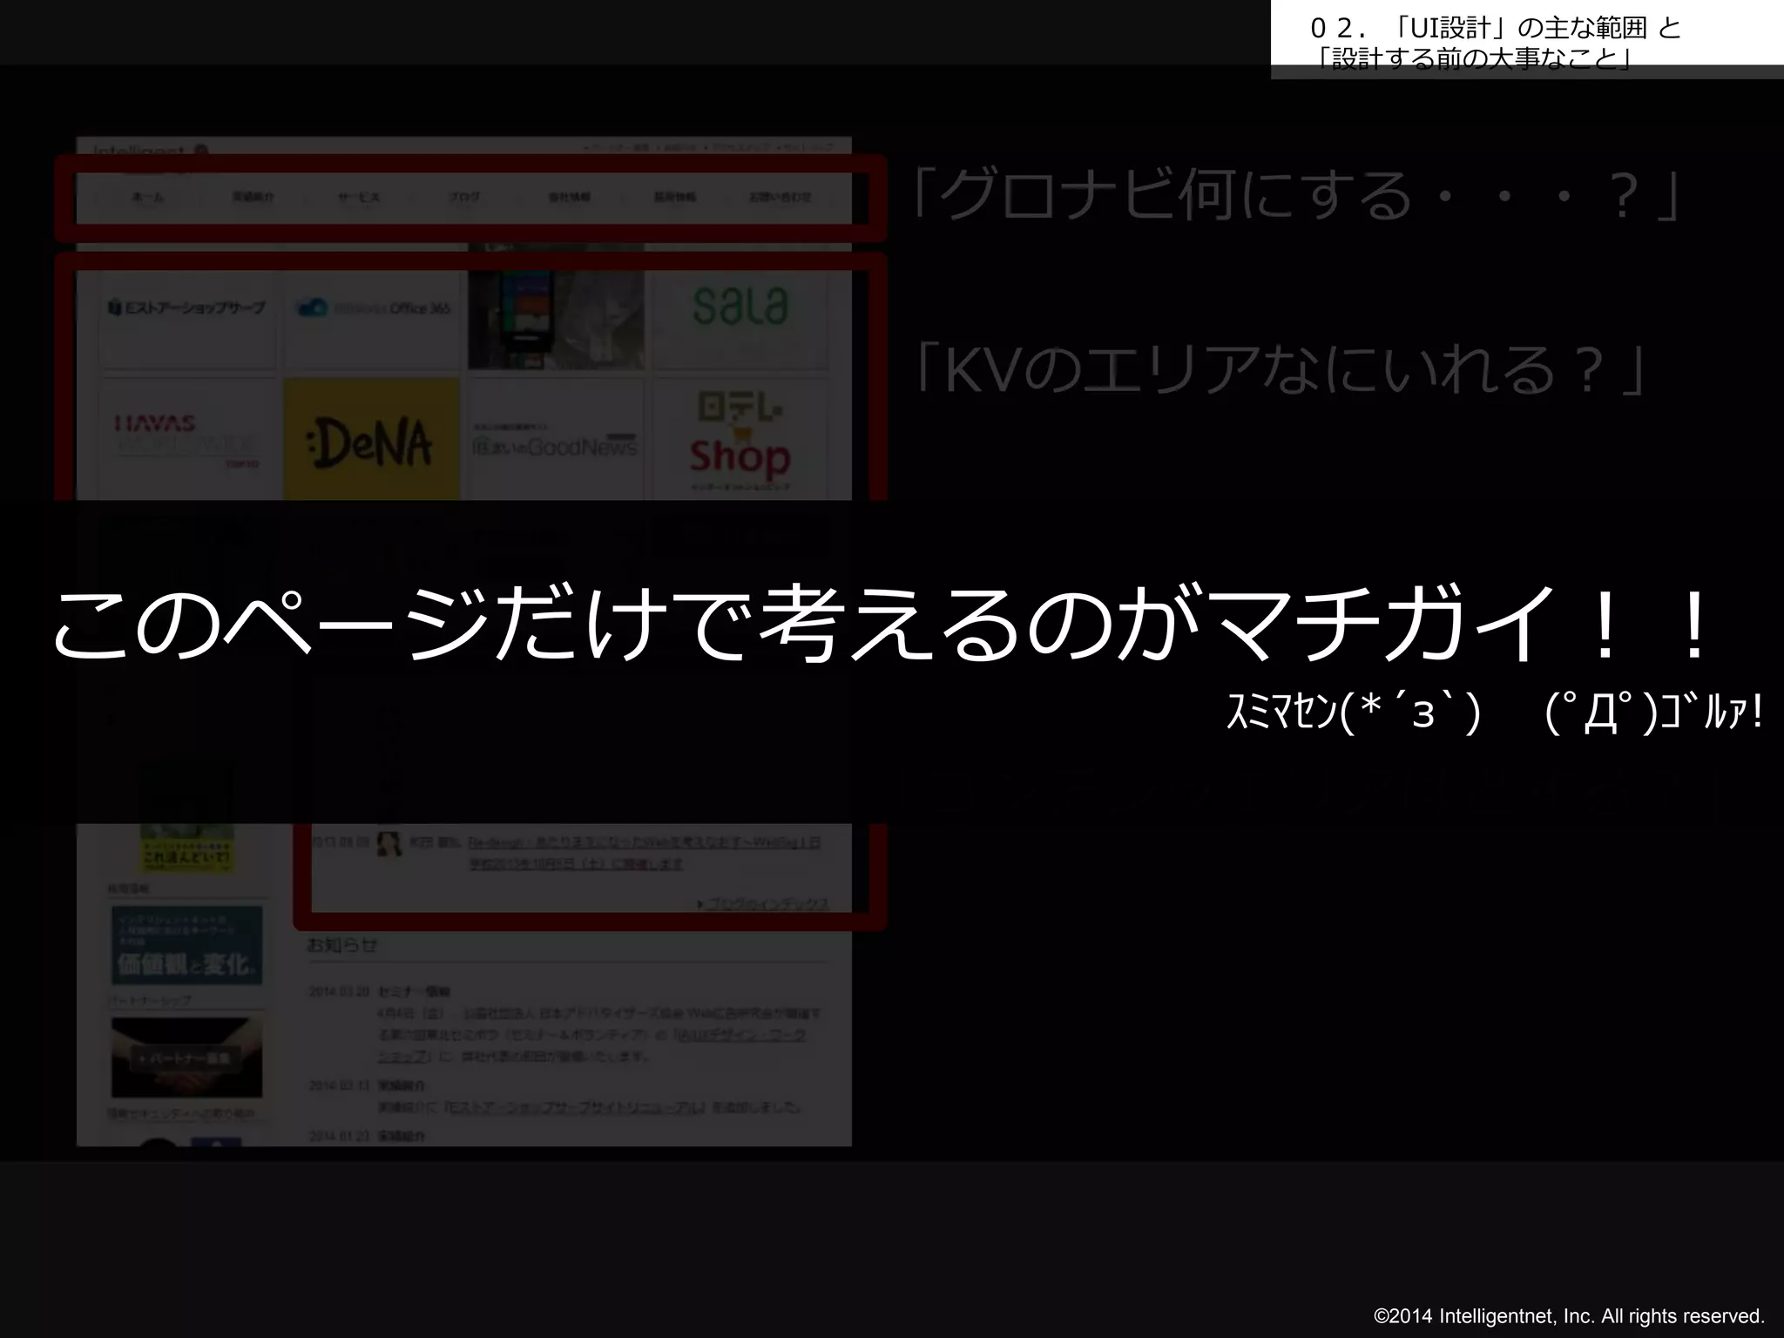This screenshot has width=1784, height=1338.
Task: Click the UI/UXデザイン・ワークショップ link
Action: point(592,1045)
